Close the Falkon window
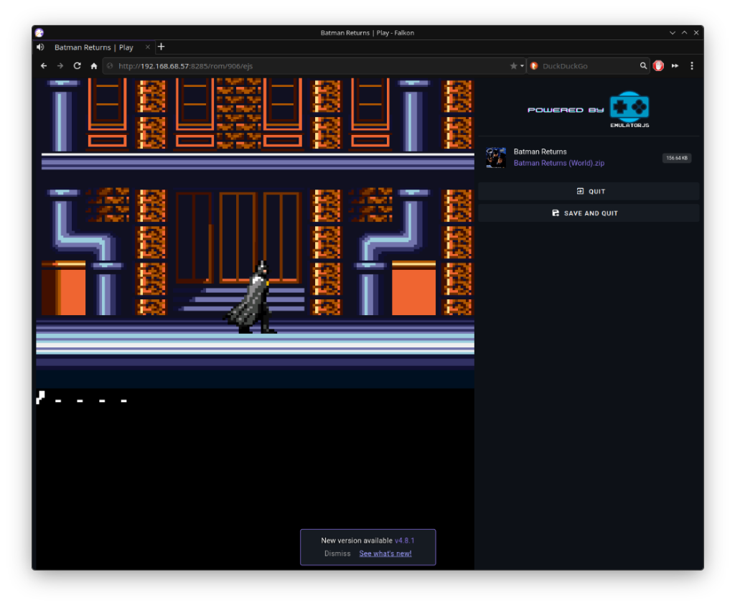Screen dimensions: 735x608 (x=696, y=33)
